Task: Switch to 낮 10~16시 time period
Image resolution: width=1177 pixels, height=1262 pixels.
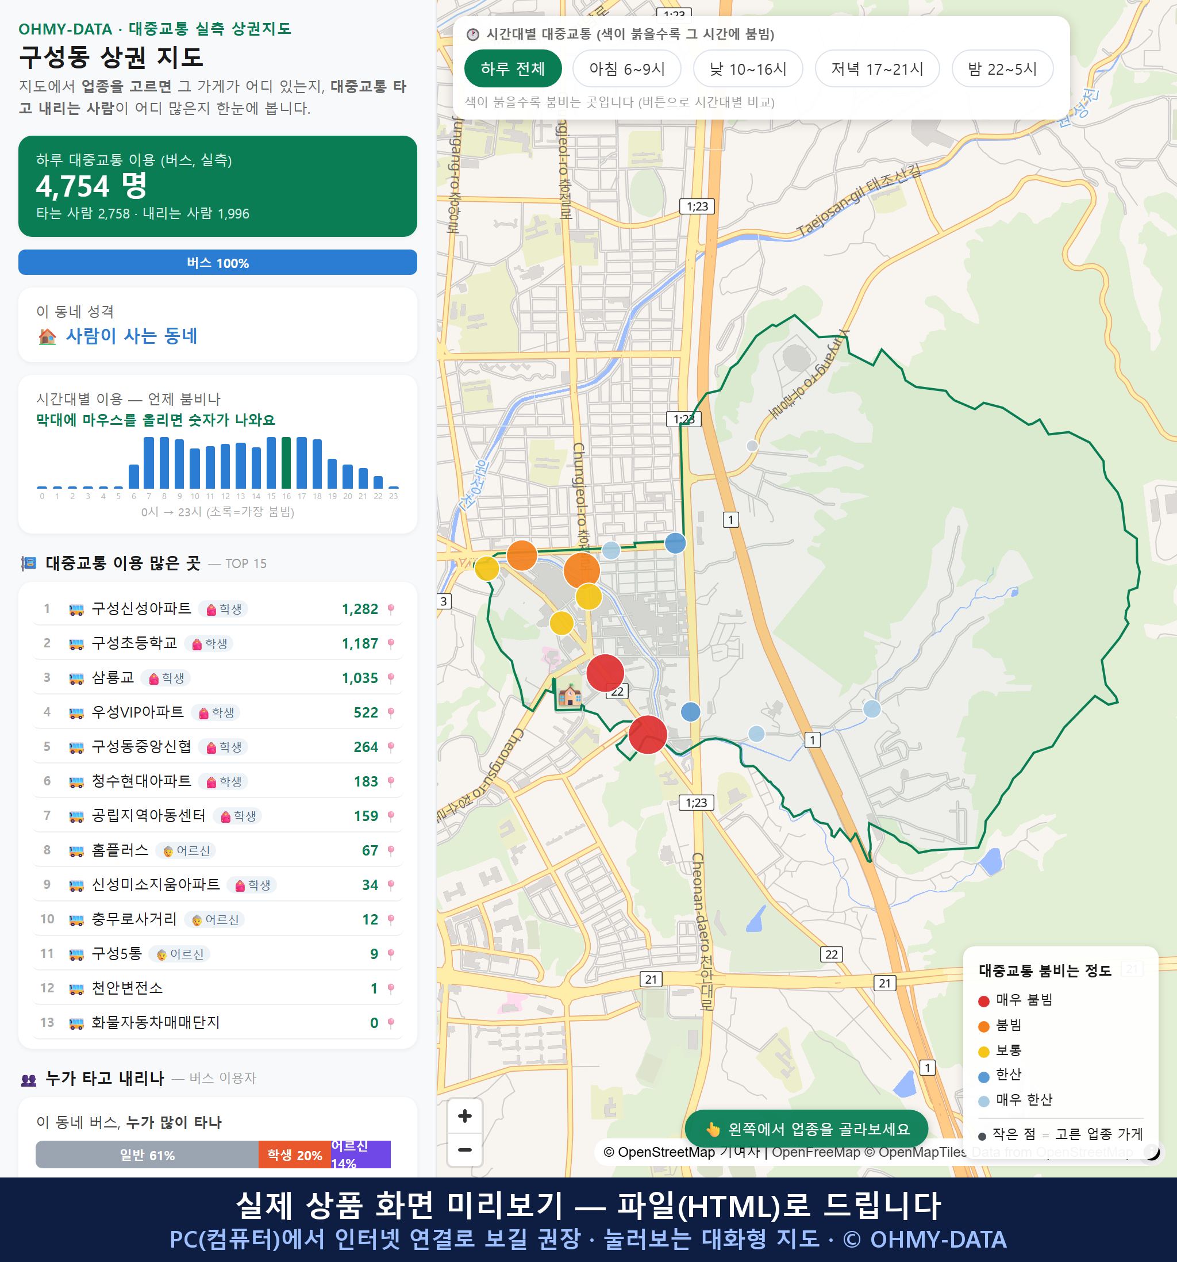Action: (748, 68)
